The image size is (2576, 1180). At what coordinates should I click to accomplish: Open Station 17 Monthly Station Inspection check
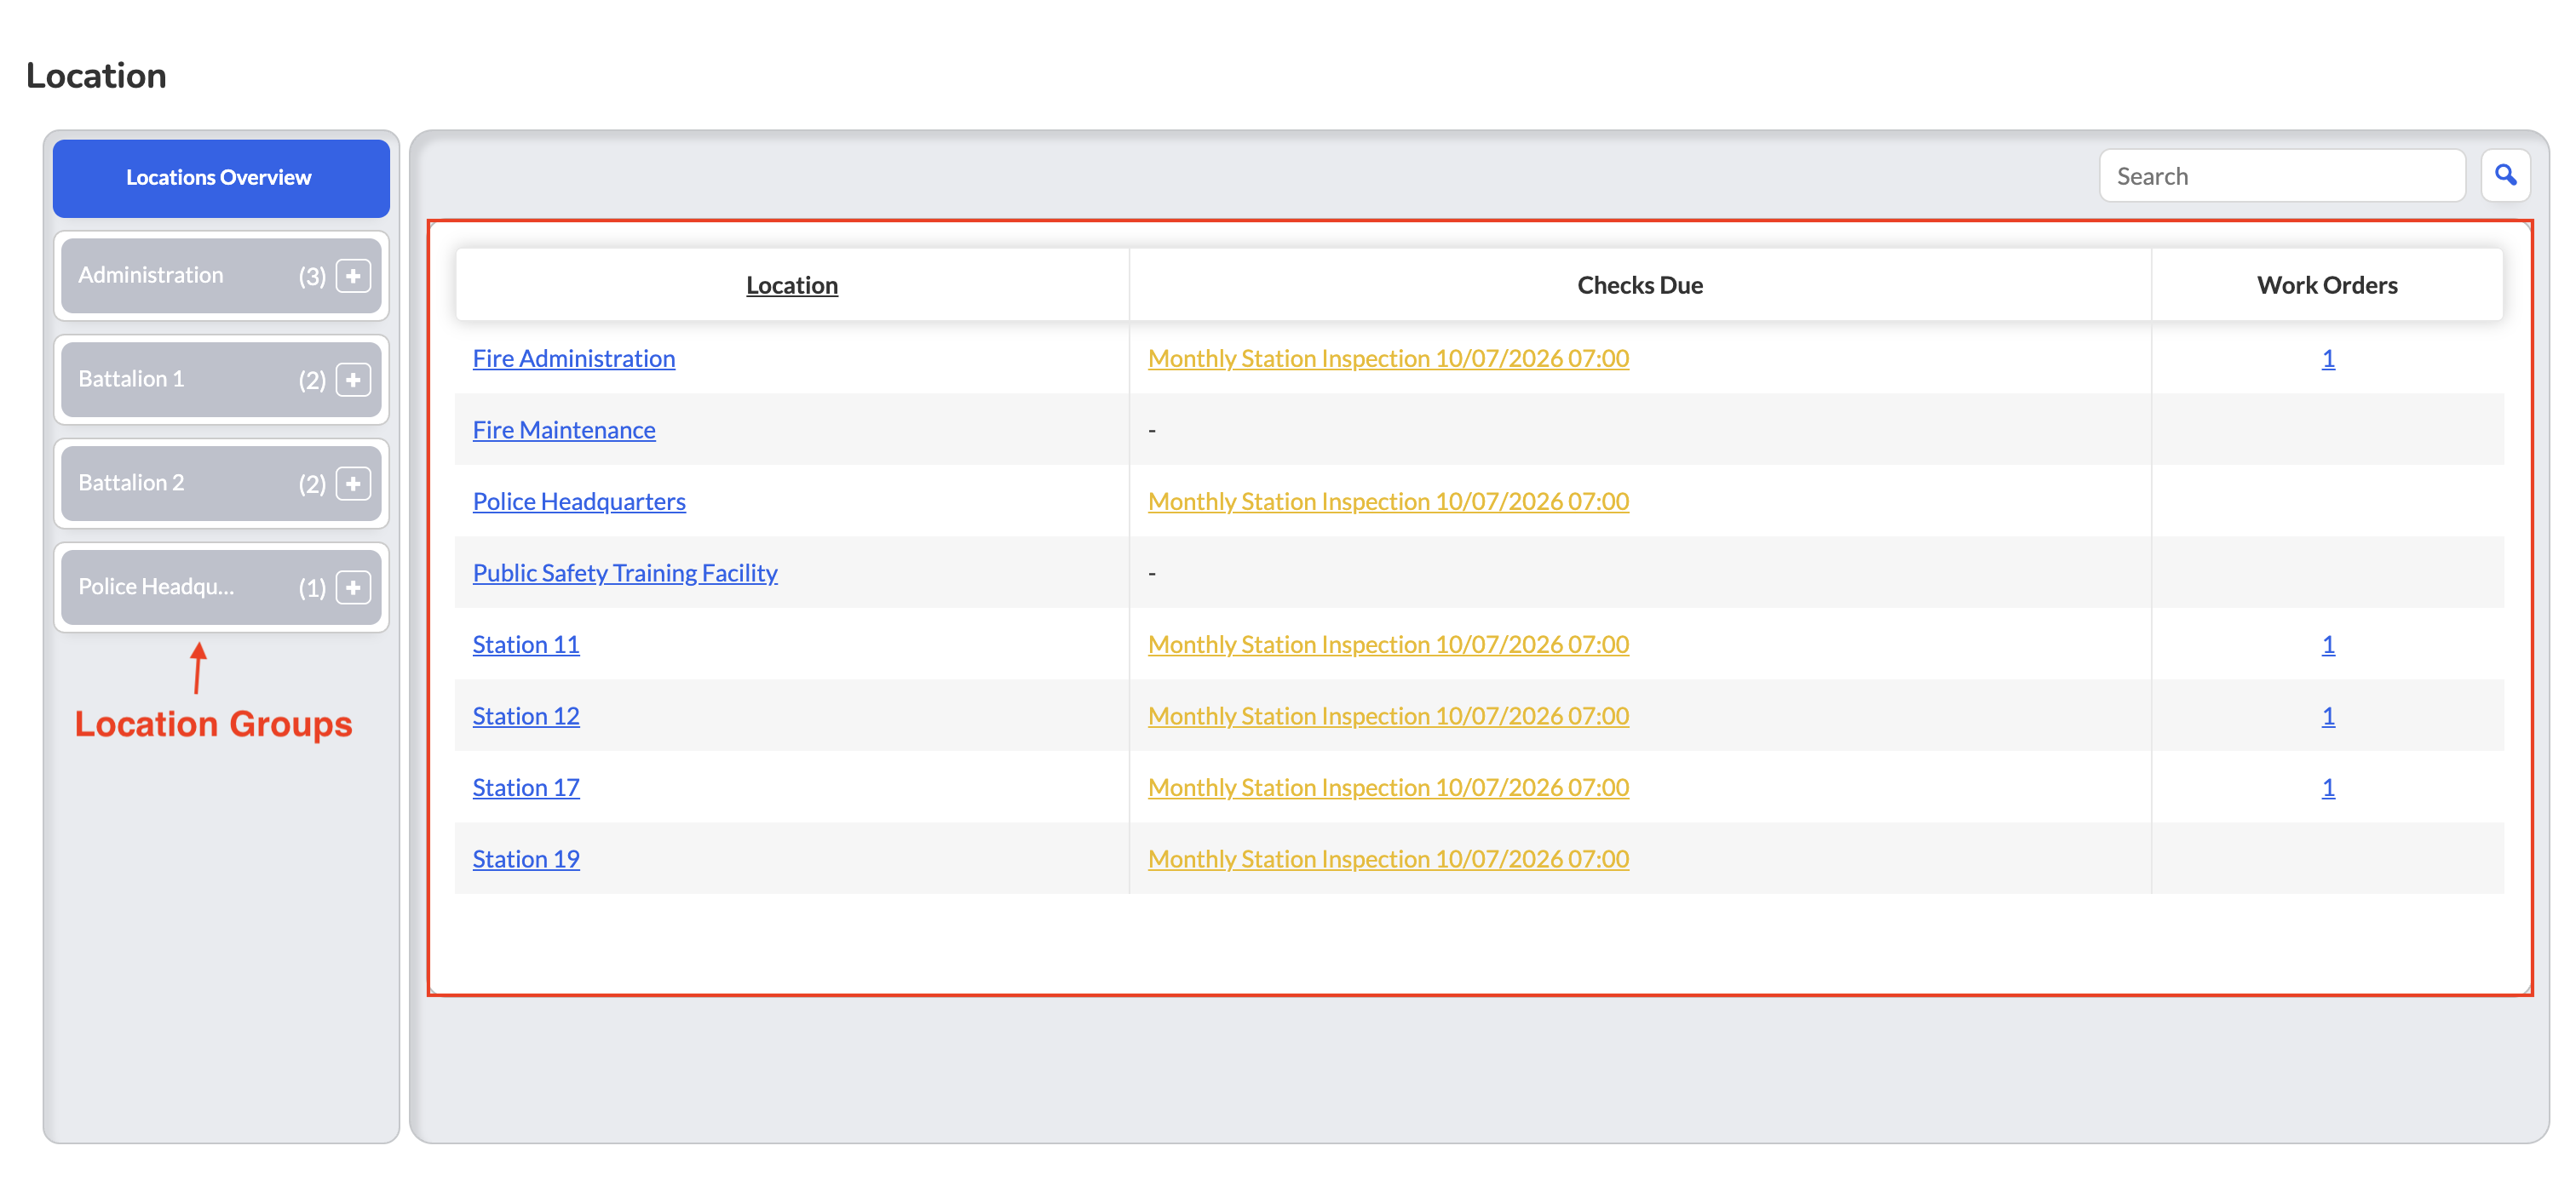pyautogui.click(x=1388, y=788)
